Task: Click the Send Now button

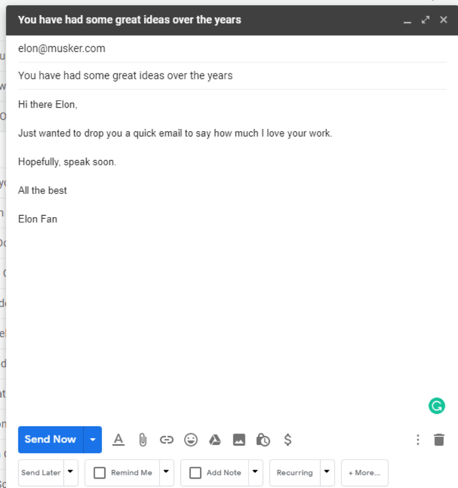Action: pyautogui.click(x=50, y=440)
